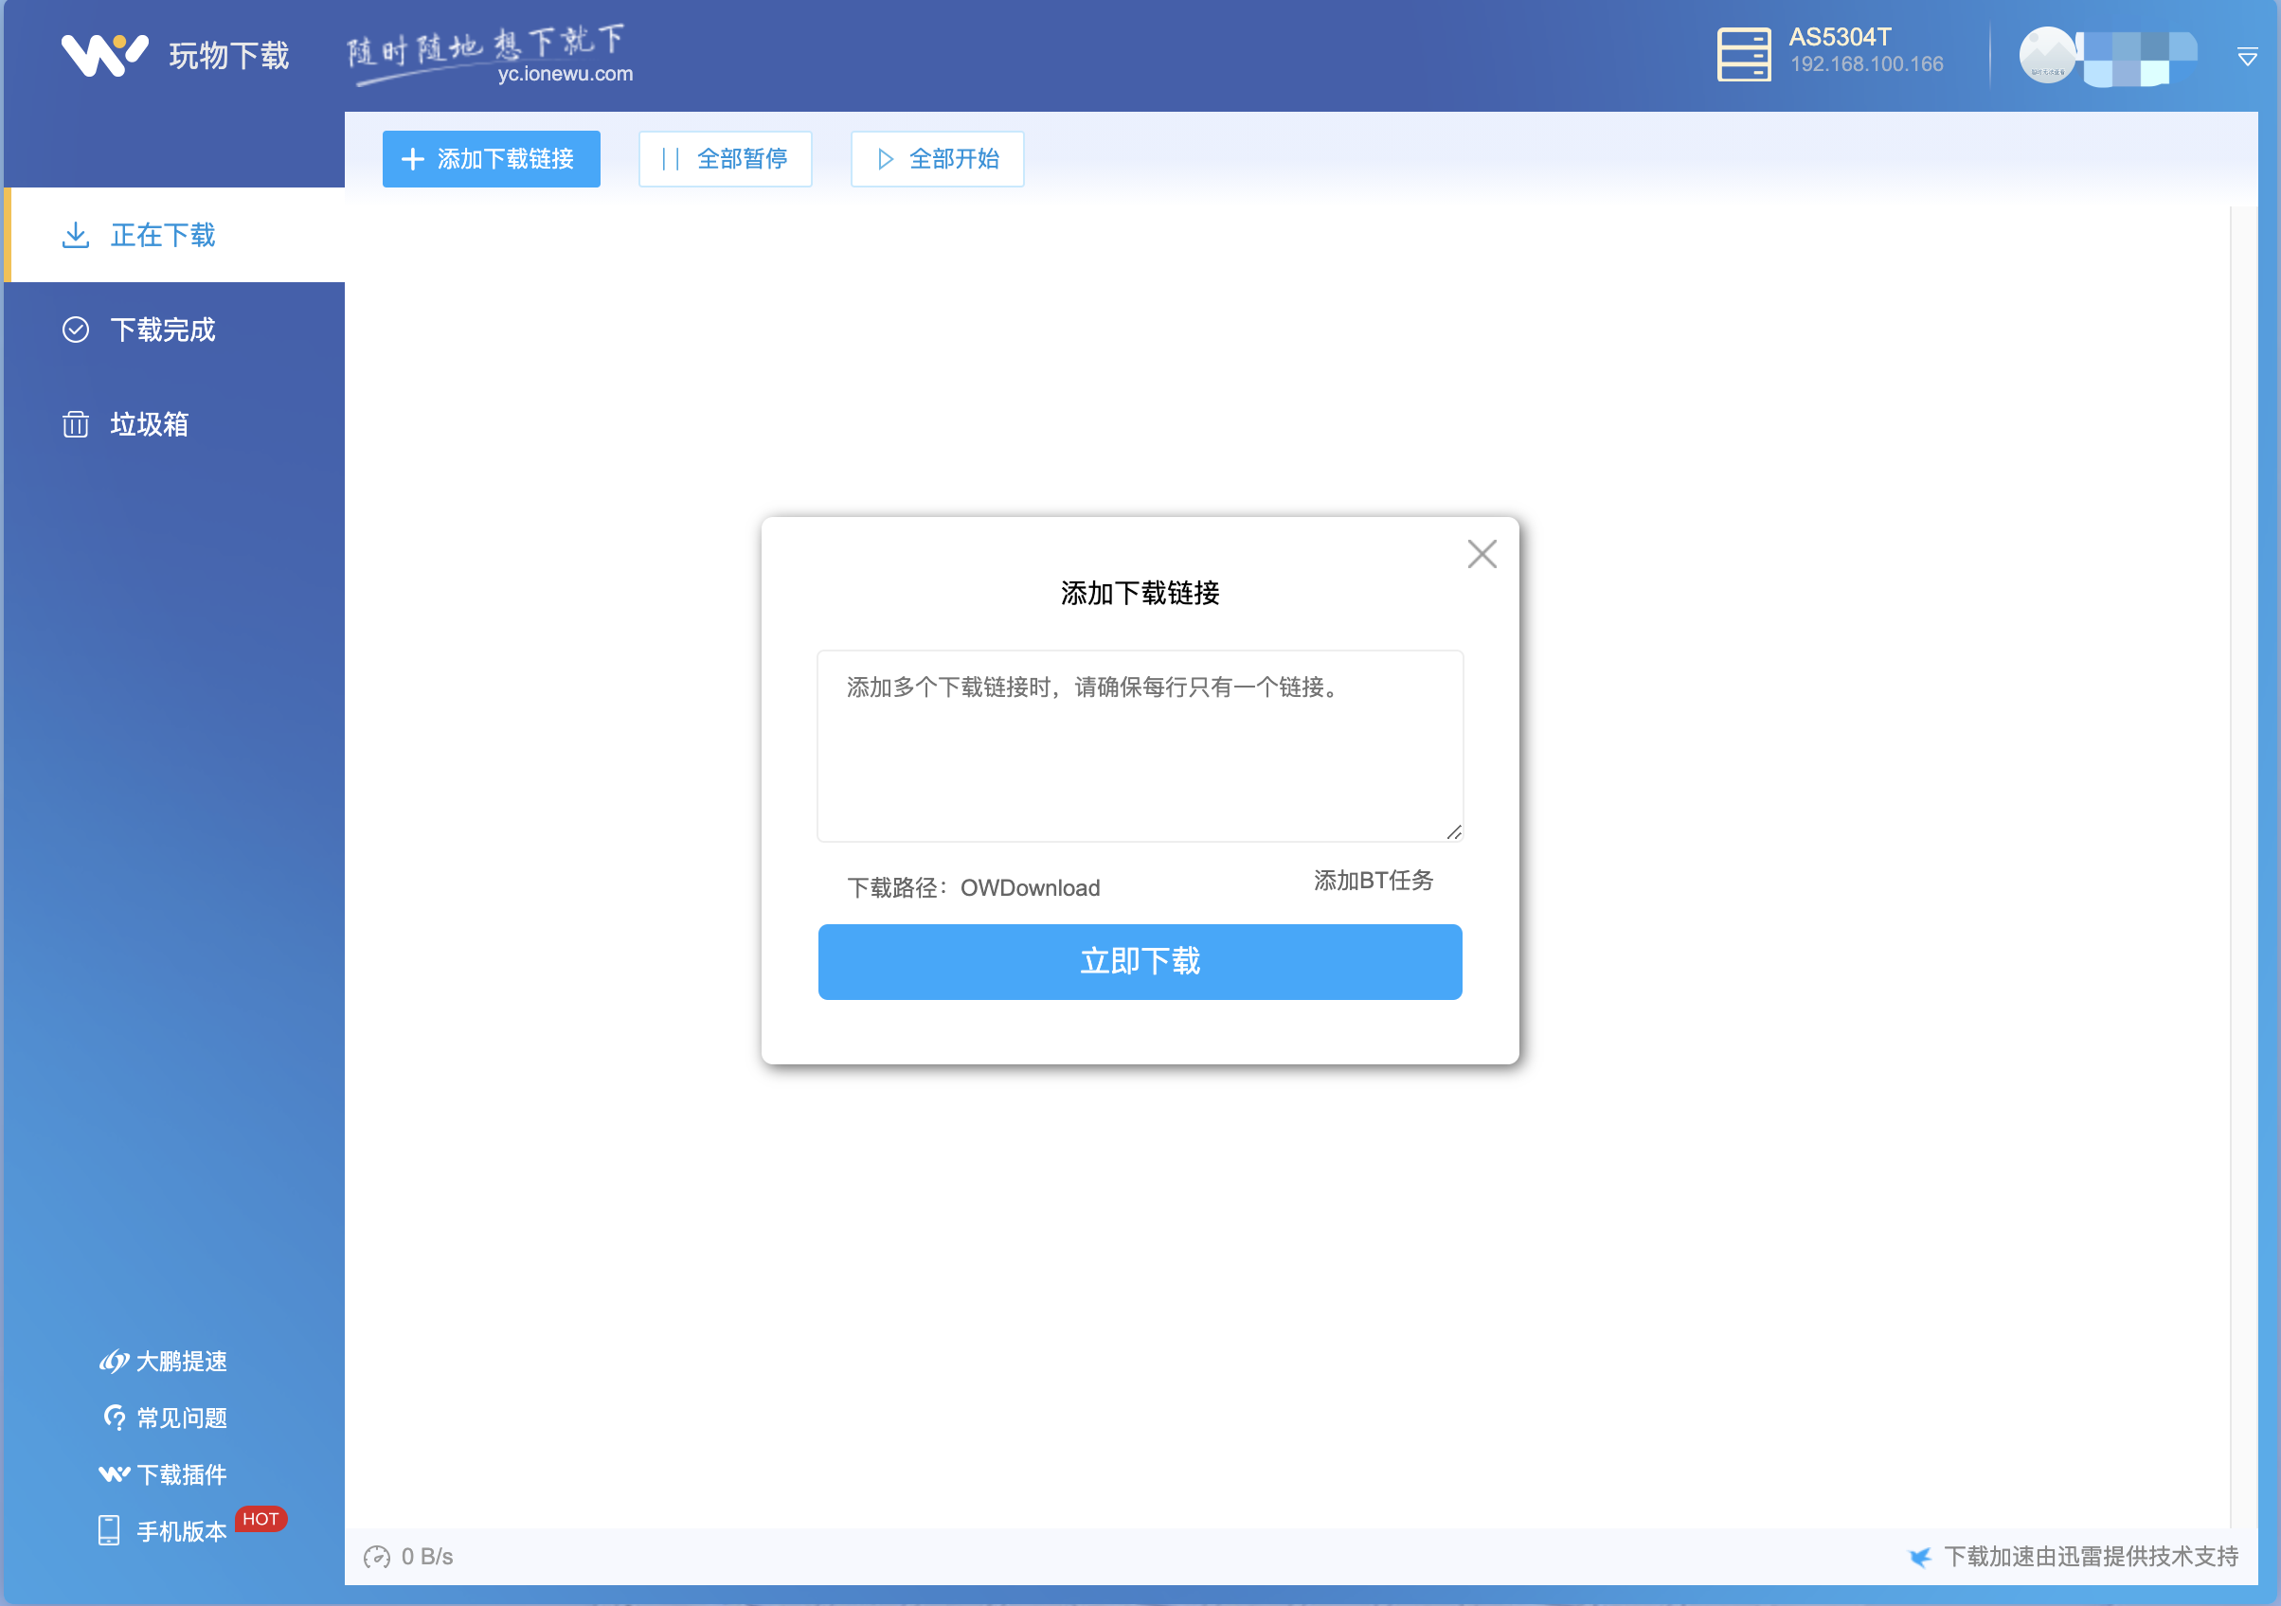The width and height of the screenshot is (2281, 1606).
Task: Click the AS5304T device name
Action: (x=1840, y=38)
